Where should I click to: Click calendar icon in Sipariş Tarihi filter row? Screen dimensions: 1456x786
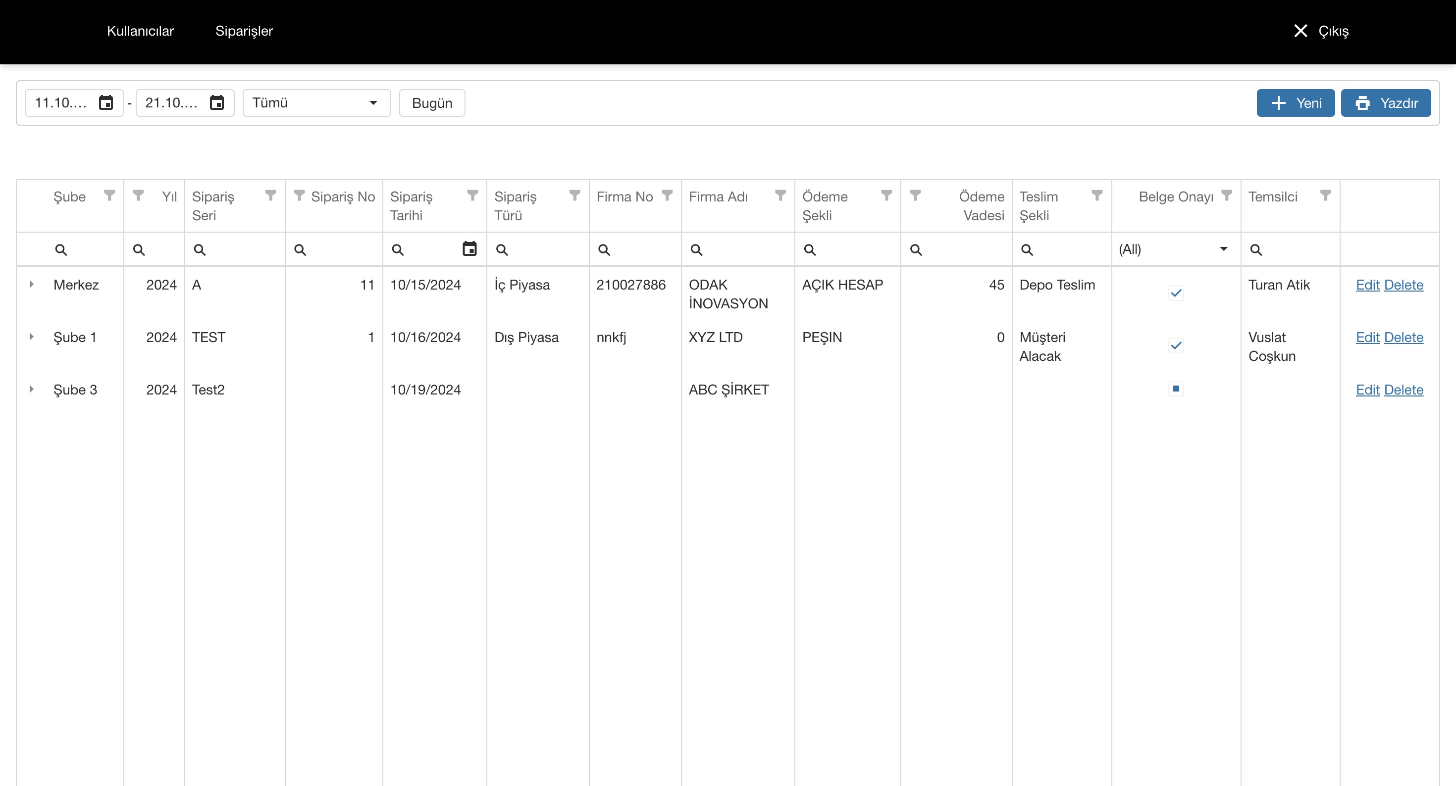[469, 248]
